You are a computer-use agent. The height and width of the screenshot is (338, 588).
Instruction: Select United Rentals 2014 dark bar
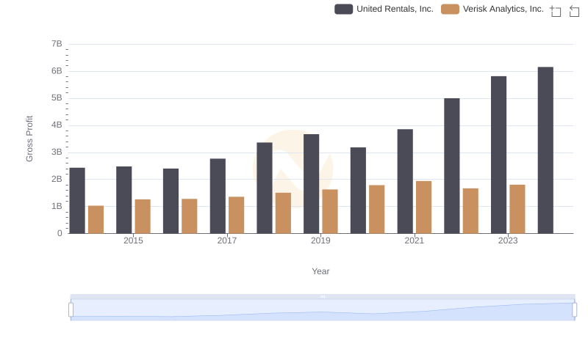[x=77, y=201]
